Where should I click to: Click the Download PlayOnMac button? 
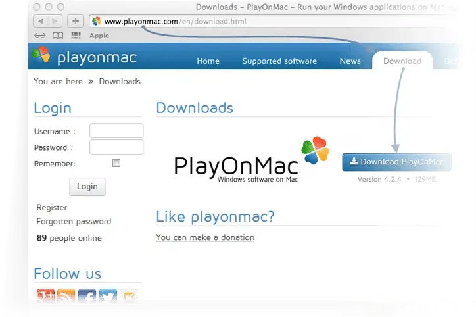tap(396, 162)
